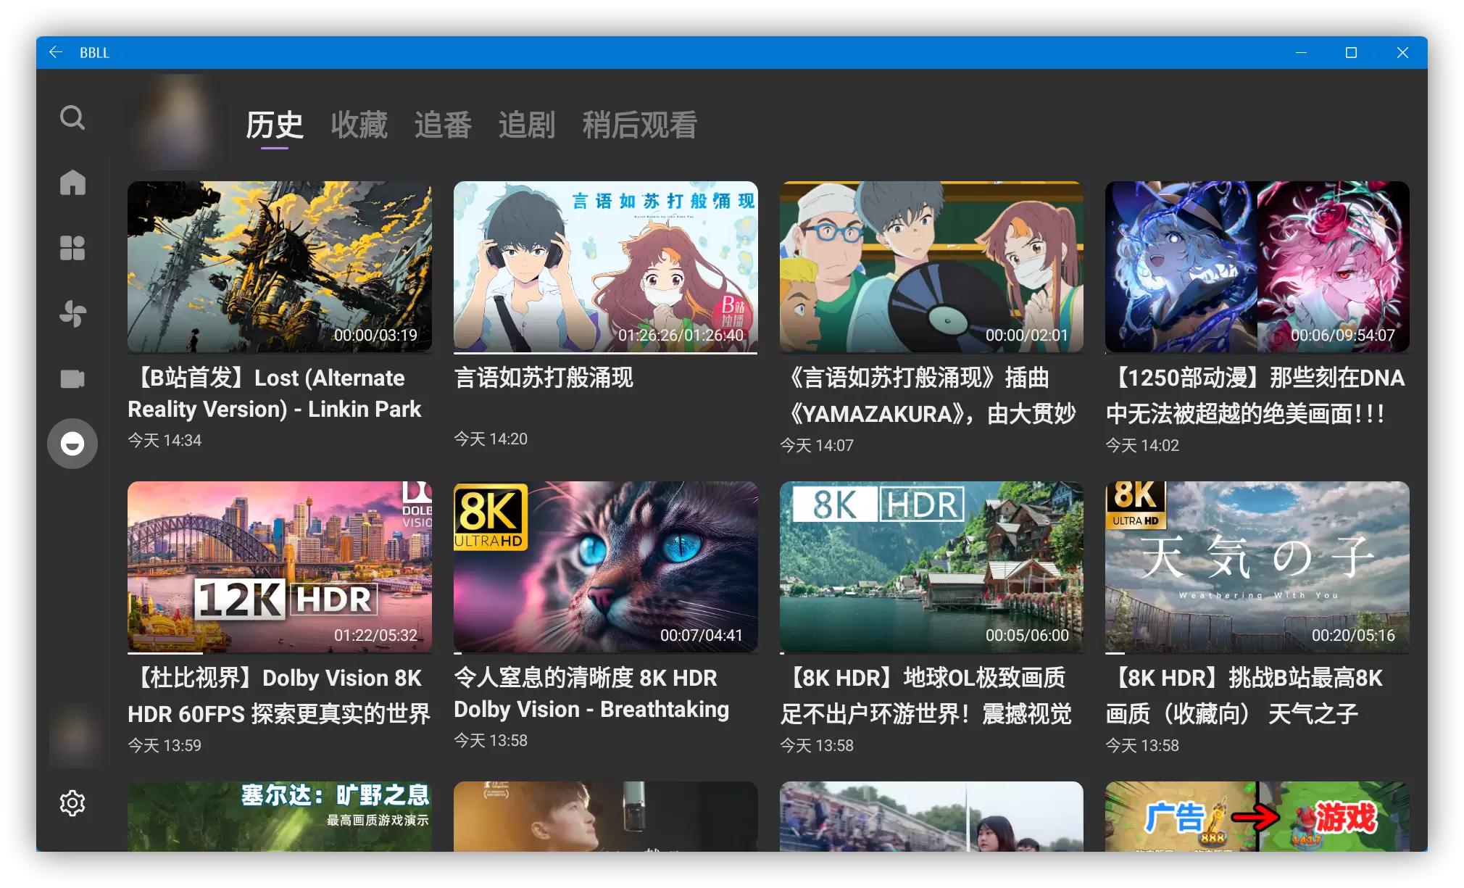Click the title 言语如苏打般涌现

(544, 378)
